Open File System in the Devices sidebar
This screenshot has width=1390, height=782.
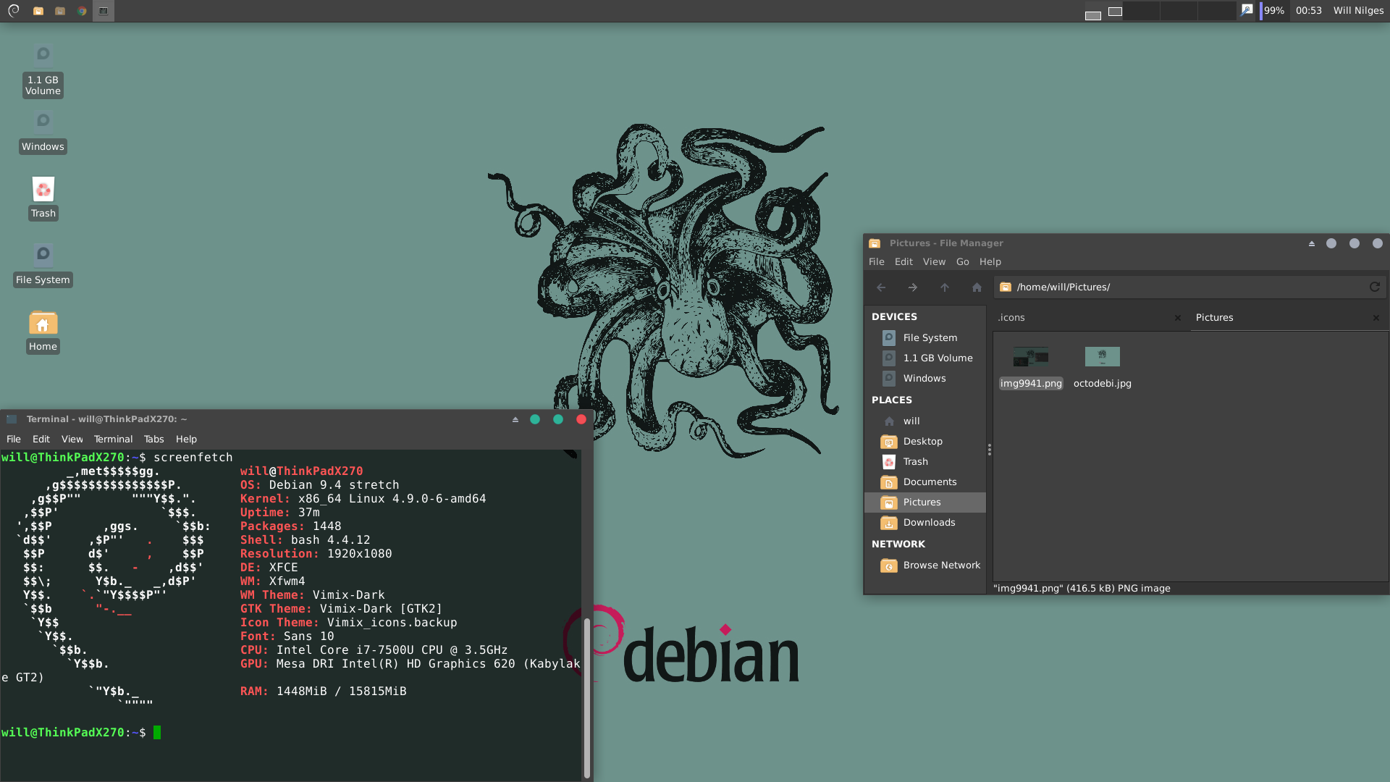[925, 338]
